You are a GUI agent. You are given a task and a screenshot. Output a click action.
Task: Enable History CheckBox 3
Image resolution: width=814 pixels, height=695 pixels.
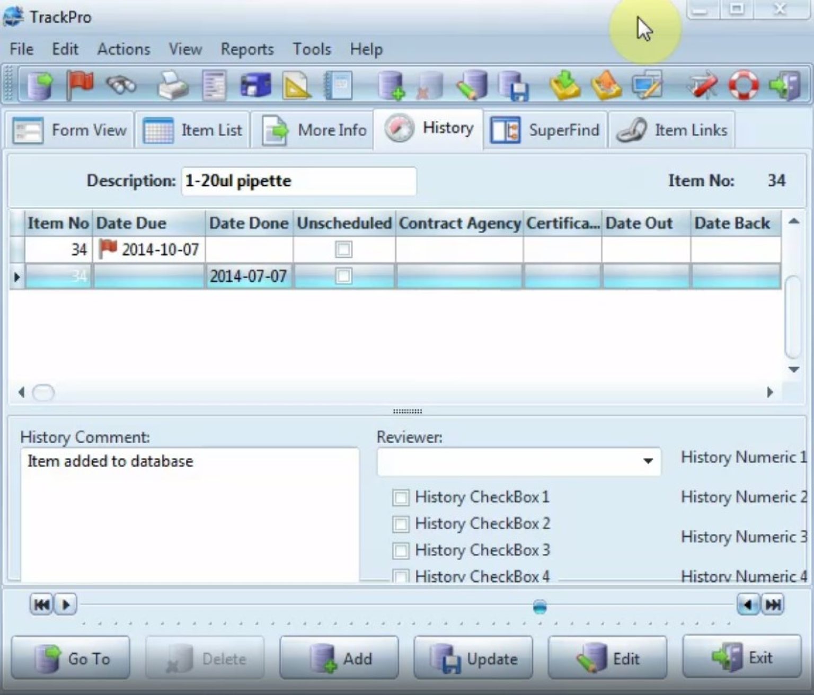click(x=400, y=550)
